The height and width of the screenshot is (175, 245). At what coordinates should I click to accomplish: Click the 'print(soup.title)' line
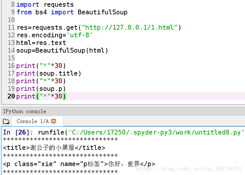coord(49,73)
